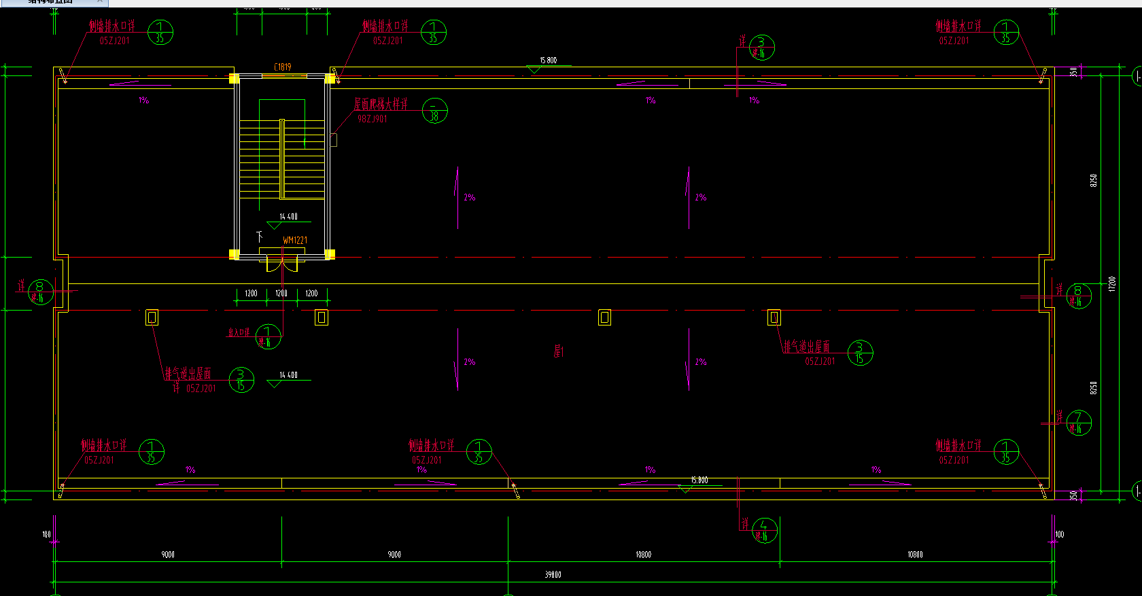
Task: Click the 1/35 bubble in the bottom-right corner
Action: point(1006,452)
